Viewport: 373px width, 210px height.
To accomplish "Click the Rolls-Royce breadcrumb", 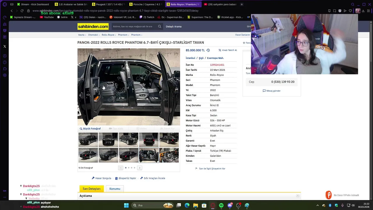I will pyautogui.click(x=108, y=35).
